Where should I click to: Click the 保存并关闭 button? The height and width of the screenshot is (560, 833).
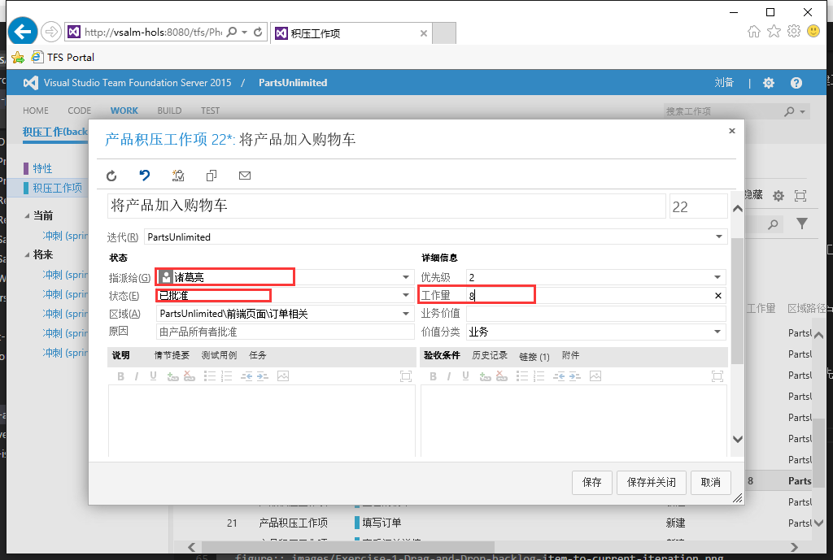pos(651,482)
